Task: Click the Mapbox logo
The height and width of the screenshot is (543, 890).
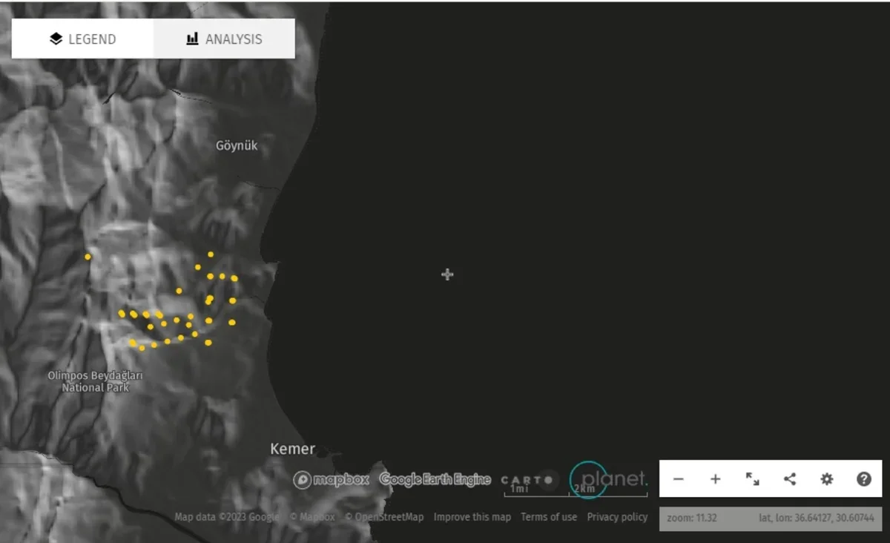Action: (331, 480)
